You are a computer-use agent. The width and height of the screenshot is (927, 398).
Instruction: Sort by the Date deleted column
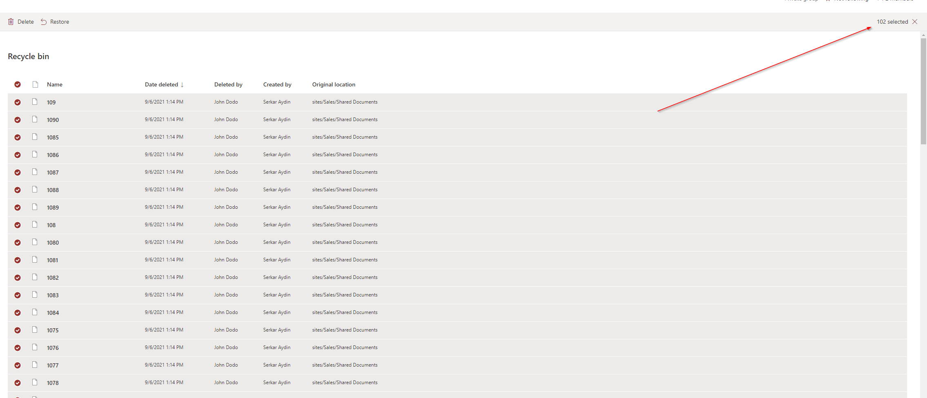click(x=162, y=84)
